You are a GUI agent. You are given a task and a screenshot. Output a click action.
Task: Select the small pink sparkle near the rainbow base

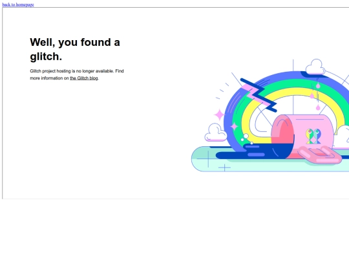[x=234, y=127]
